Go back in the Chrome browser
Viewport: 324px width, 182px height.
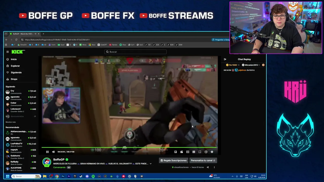click(x=6, y=40)
